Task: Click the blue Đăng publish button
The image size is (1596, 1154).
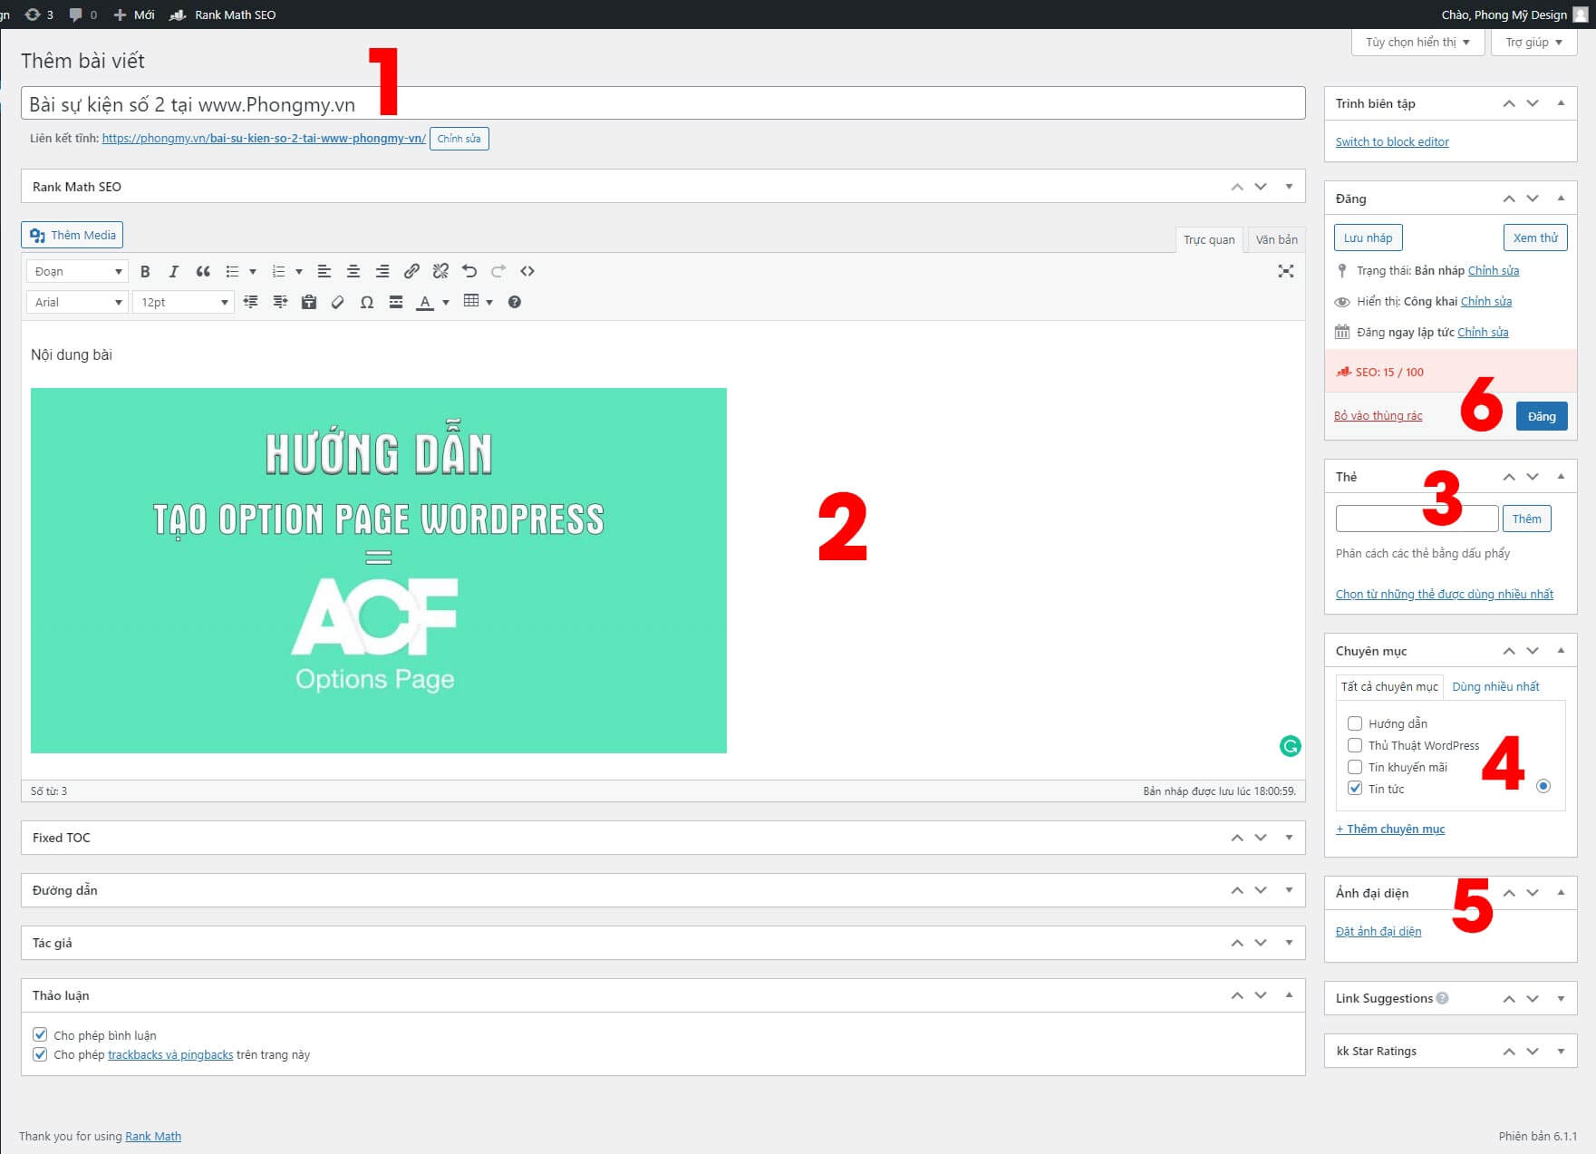Action: point(1541,416)
